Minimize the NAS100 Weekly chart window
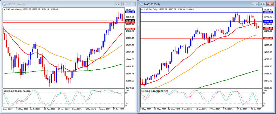This screenshot has height=114, width=276. [x=117, y=4]
